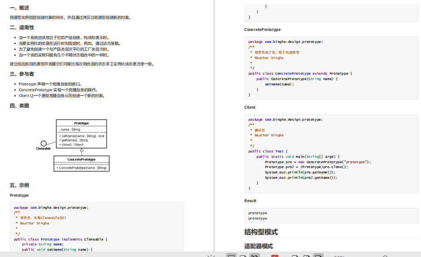This screenshot has width=421, height=257.
Task: Click the line 'public ConcretePrototype(String name) {'
Action: (297, 79)
